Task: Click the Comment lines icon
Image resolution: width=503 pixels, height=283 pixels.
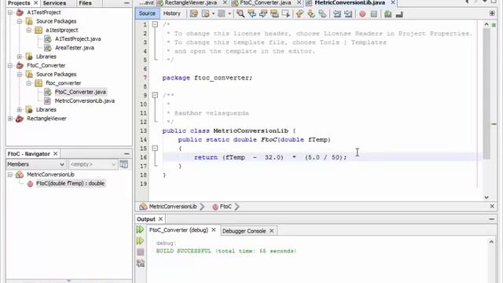Action: tap(387, 14)
